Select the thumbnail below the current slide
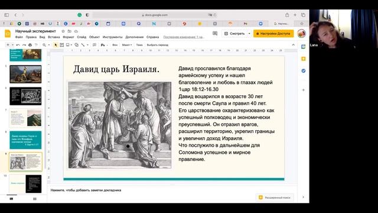 (25, 184)
